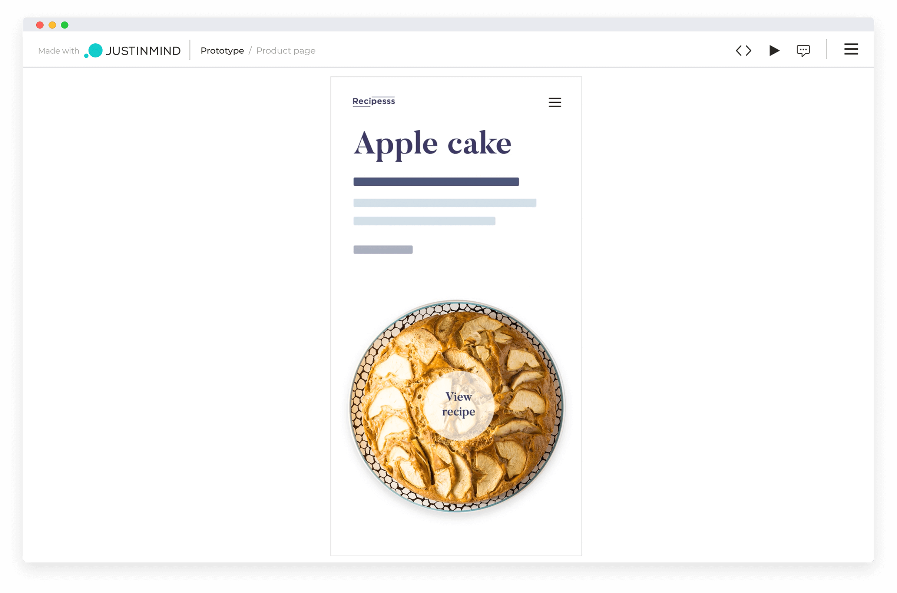Open the code export view
The width and height of the screenshot is (897, 593).
point(744,50)
